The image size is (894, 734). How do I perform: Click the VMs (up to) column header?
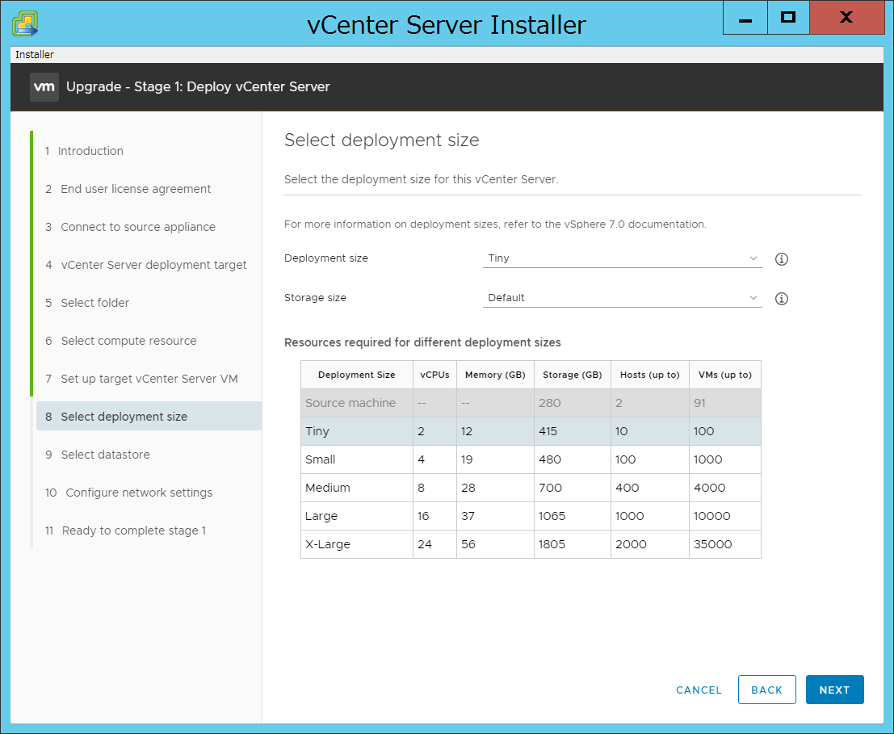[725, 375]
